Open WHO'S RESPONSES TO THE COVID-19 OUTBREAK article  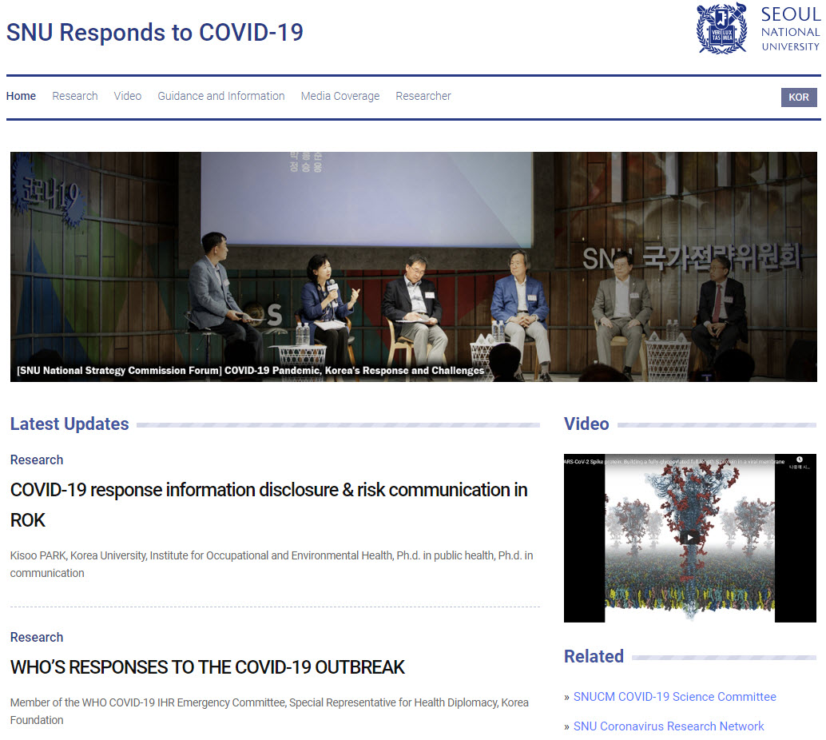click(x=208, y=667)
